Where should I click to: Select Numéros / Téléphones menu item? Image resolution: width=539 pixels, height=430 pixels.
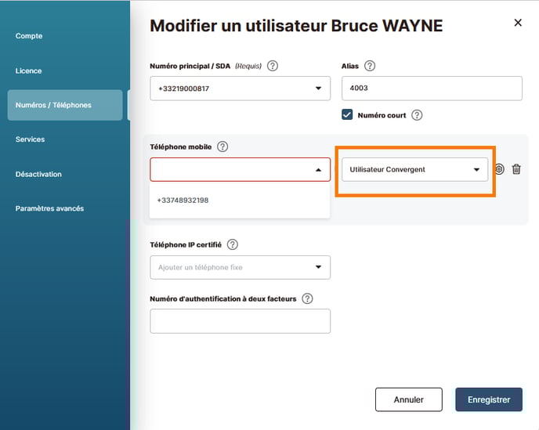click(65, 105)
